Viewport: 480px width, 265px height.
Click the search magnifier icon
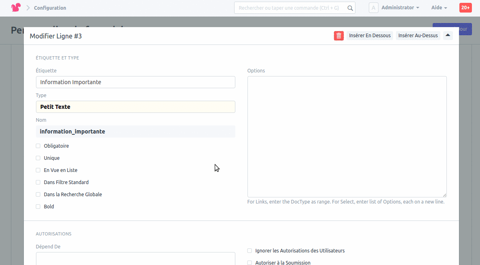[350, 8]
